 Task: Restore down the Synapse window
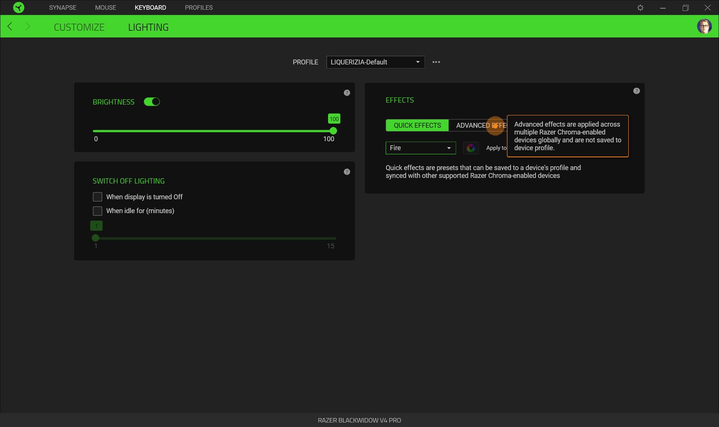pyautogui.click(x=685, y=8)
